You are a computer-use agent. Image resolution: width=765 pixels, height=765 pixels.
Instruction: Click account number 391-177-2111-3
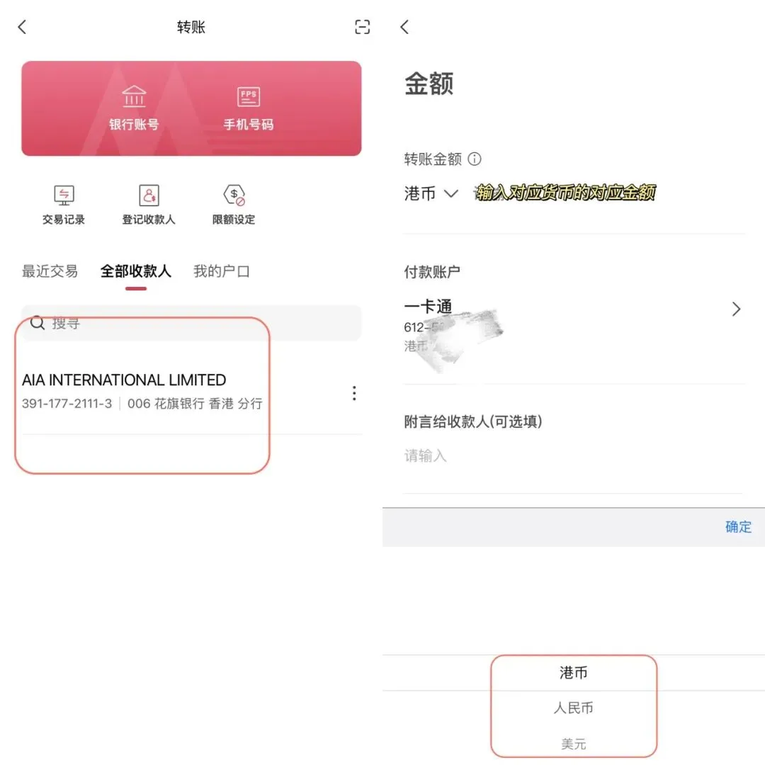coord(67,404)
